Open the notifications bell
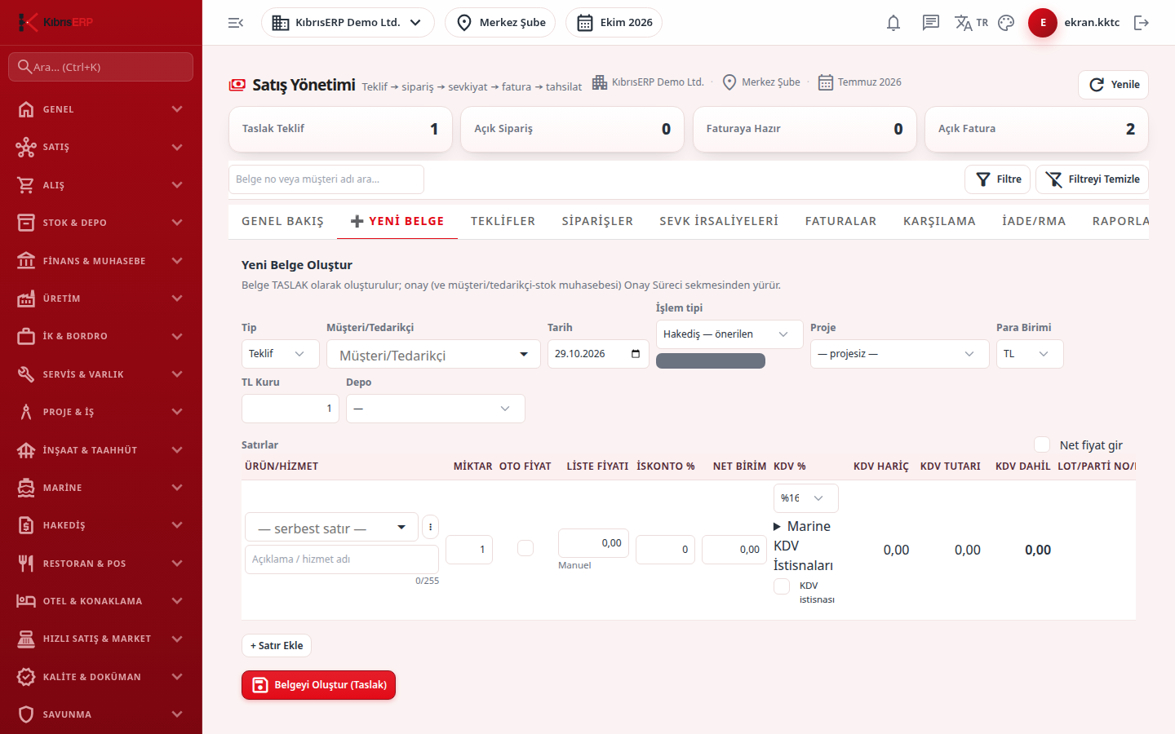This screenshot has width=1175, height=734. pos(893,23)
